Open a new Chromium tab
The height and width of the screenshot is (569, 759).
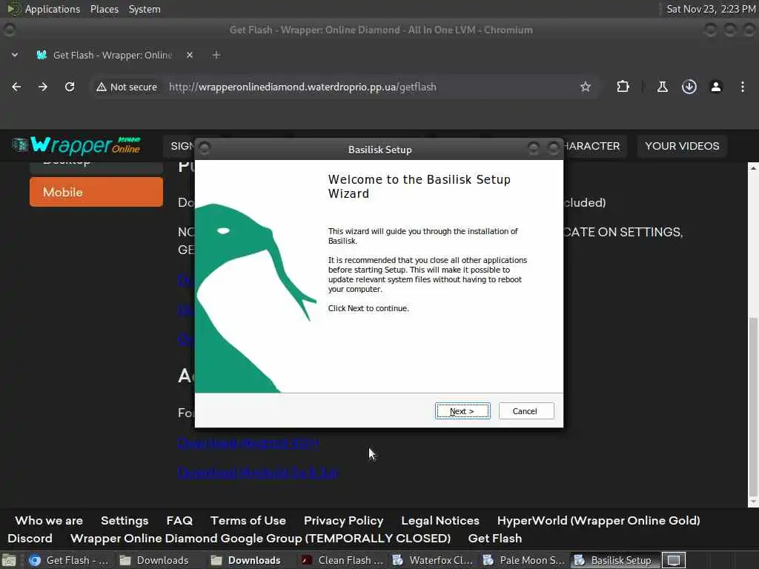pyautogui.click(x=216, y=55)
